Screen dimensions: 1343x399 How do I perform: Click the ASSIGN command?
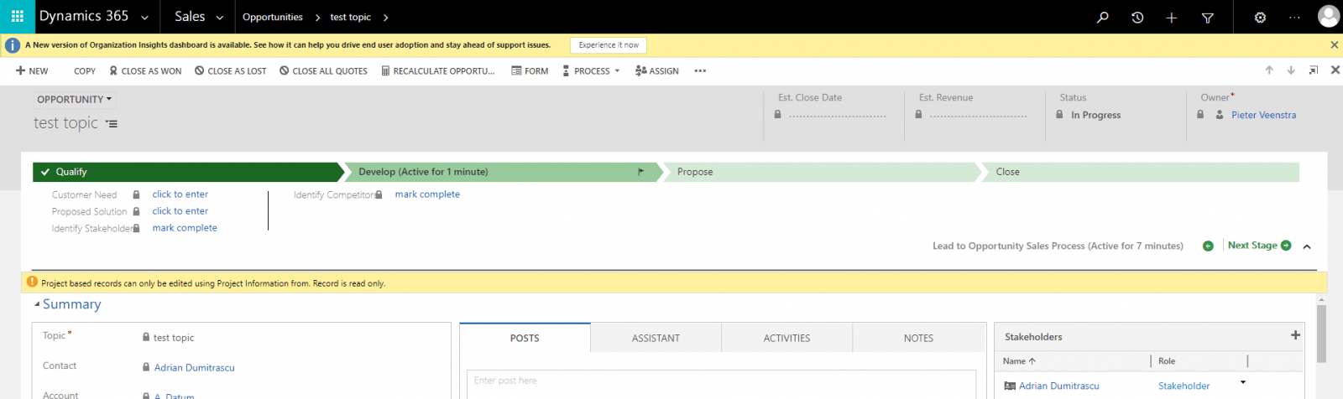[657, 71]
